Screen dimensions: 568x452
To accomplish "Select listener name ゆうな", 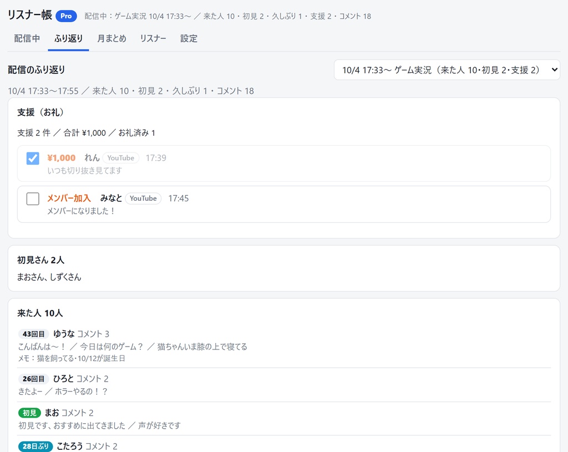I will [x=64, y=333].
